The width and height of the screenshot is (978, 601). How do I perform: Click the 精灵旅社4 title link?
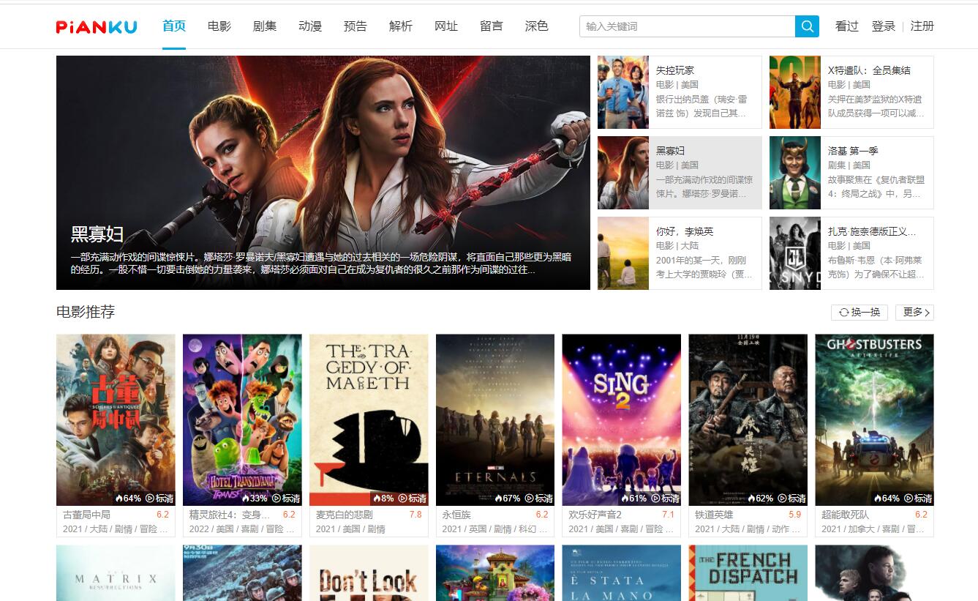pos(230,515)
